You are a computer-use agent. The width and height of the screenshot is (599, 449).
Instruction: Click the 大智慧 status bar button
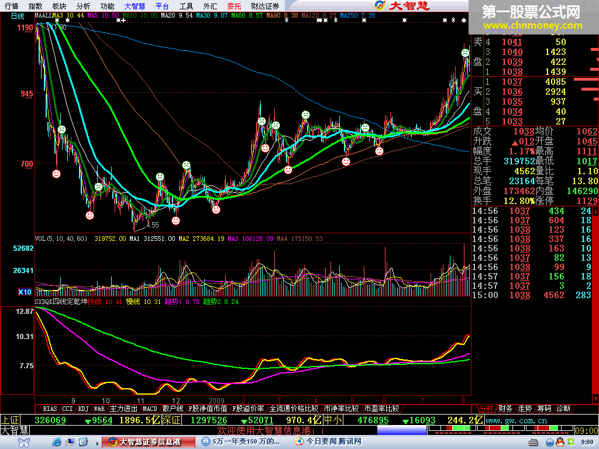pos(15,431)
